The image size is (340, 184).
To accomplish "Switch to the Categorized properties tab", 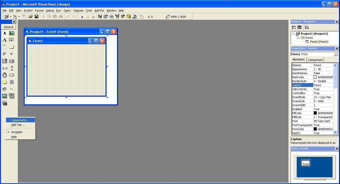I will point(315,60).
